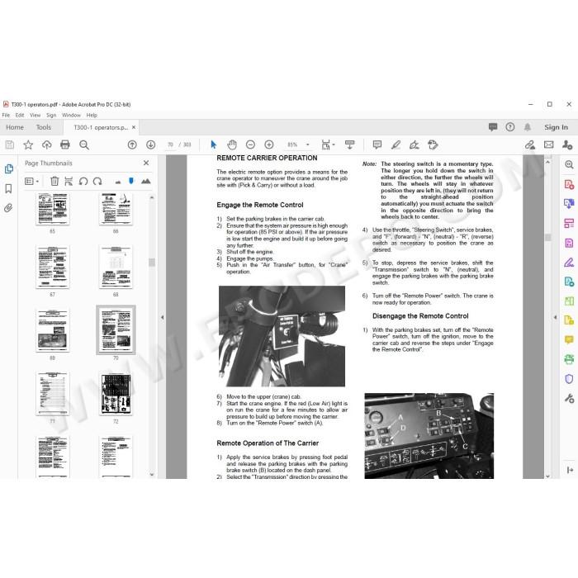Go to the previous page

(132, 144)
